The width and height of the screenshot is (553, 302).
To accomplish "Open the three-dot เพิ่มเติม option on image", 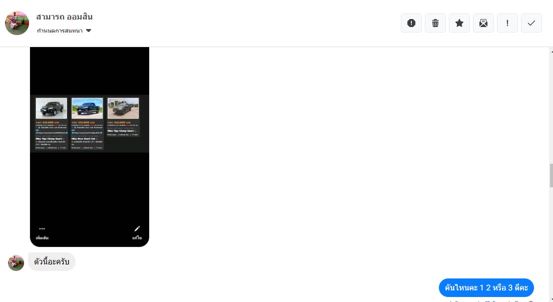I will (42, 233).
